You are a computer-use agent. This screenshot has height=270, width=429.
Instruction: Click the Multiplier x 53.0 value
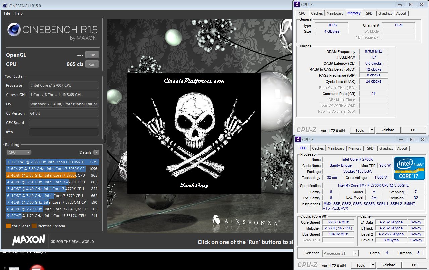[338, 228]
